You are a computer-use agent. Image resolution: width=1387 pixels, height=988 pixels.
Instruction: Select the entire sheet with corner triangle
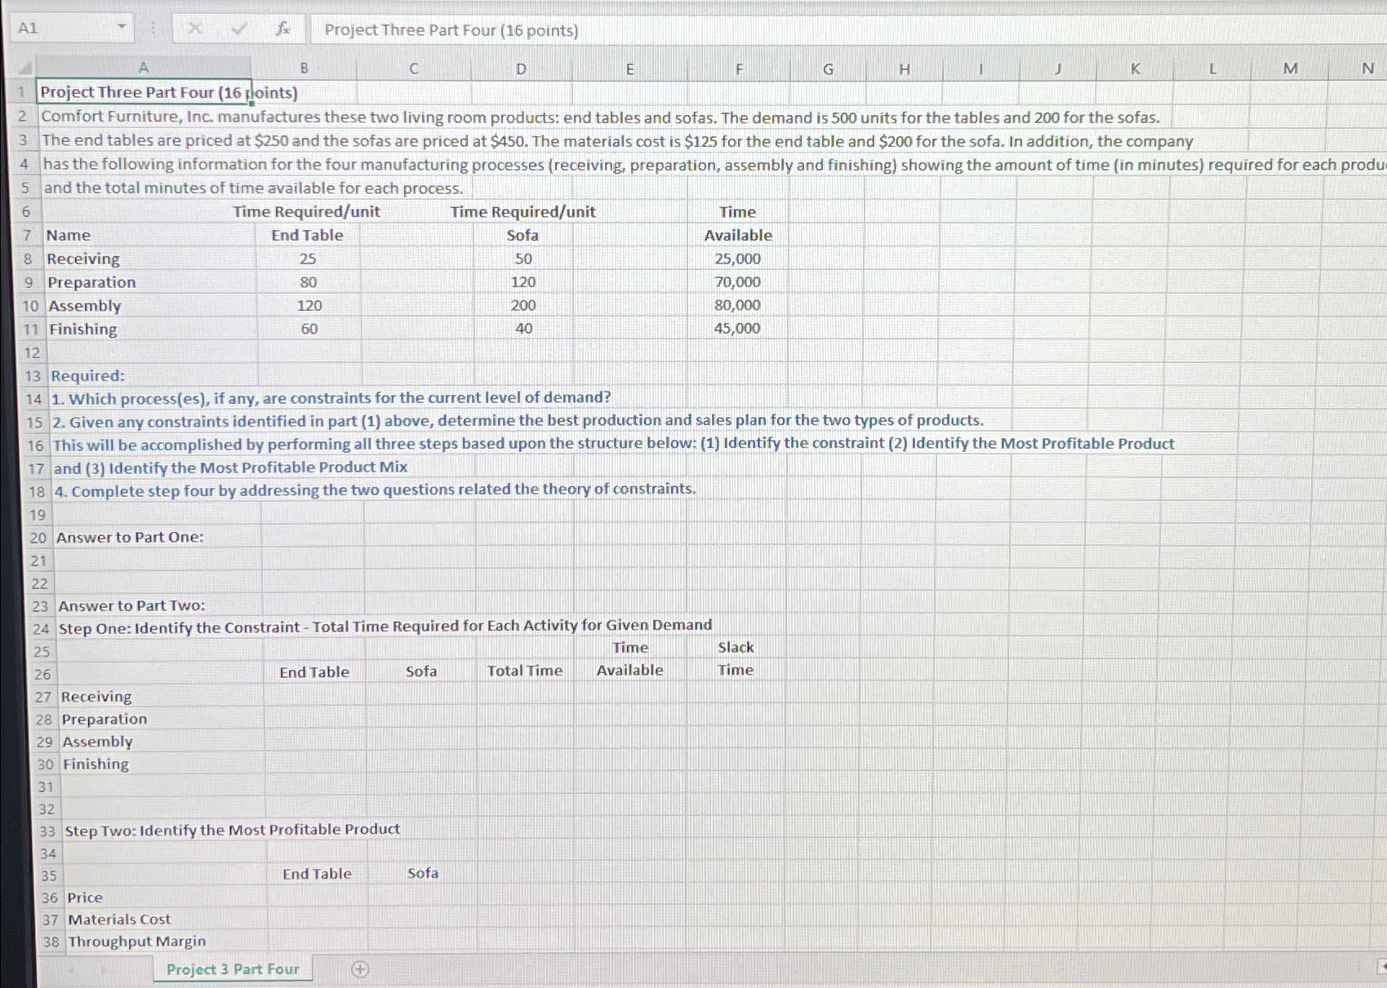(26, 68)
